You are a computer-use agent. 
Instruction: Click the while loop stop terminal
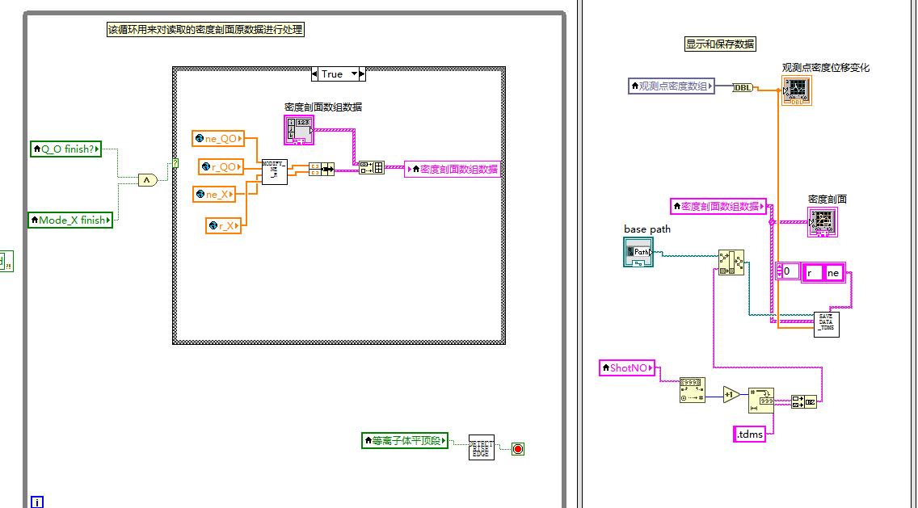point(518,448)
